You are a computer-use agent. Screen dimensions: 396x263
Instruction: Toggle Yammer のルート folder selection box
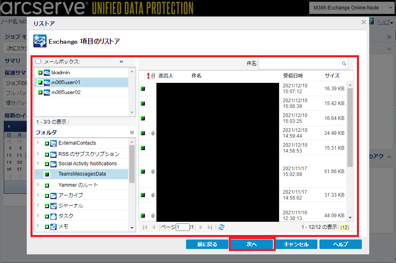coord(47,186)
